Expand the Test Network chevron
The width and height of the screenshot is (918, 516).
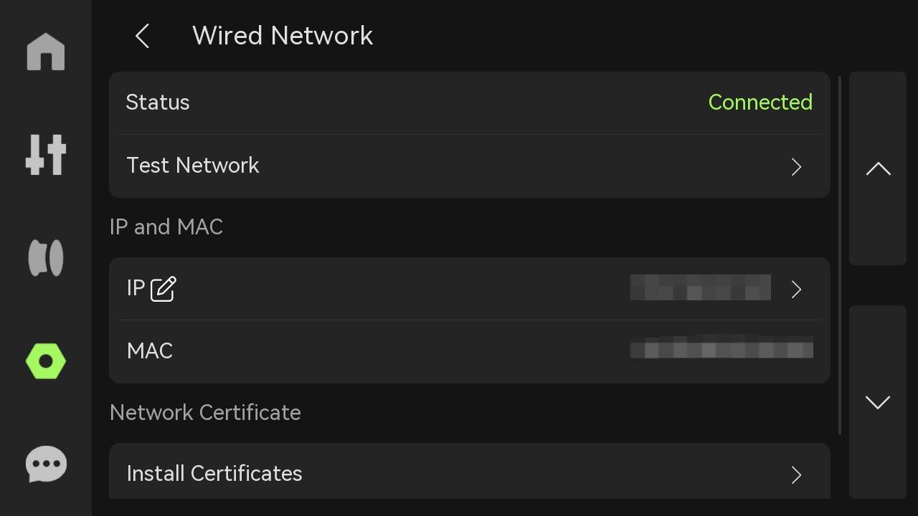[796, 167]
